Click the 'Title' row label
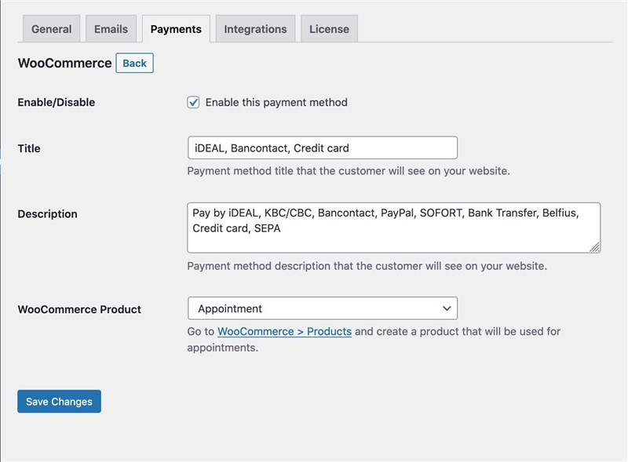The width and height of the screenshot is (628, 462). click(29, 148)
